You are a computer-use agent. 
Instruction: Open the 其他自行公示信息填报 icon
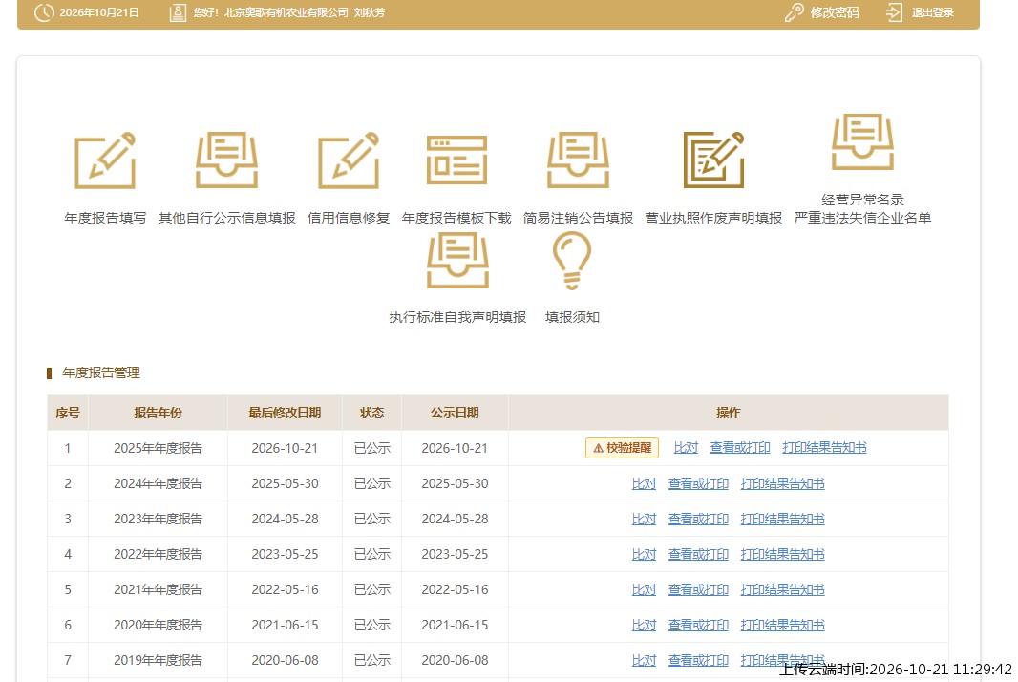click(226, 160)
